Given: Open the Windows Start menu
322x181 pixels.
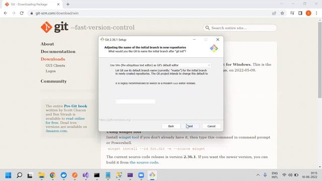Looking at the screenshot, I should click(x=8, y=175).
